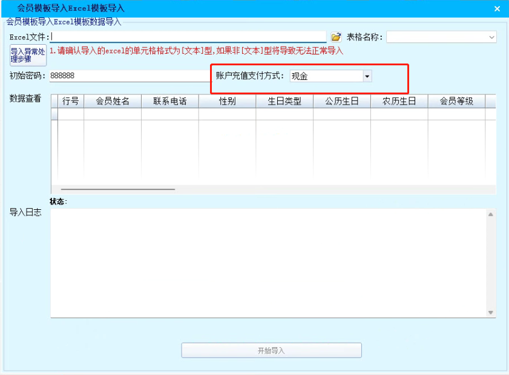Click the import log scroll up arrow
Image resolution: width=509 pixels, height=375 pixels.
coord(490,215)
